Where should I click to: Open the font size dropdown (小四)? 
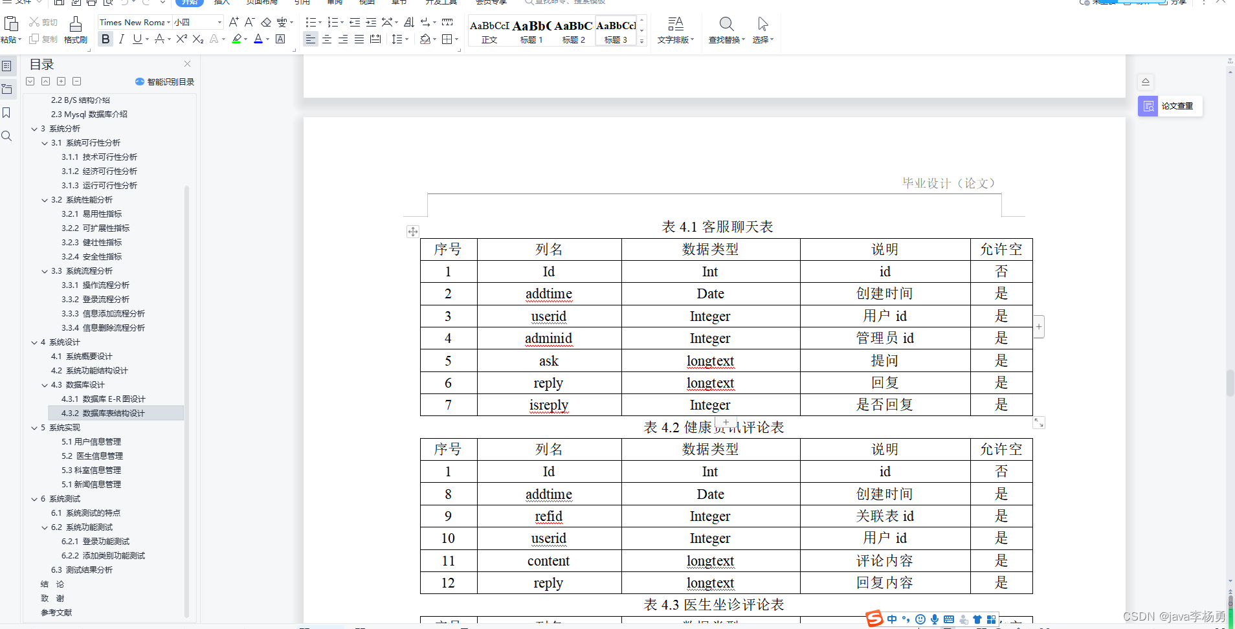(x=219, y=23)
